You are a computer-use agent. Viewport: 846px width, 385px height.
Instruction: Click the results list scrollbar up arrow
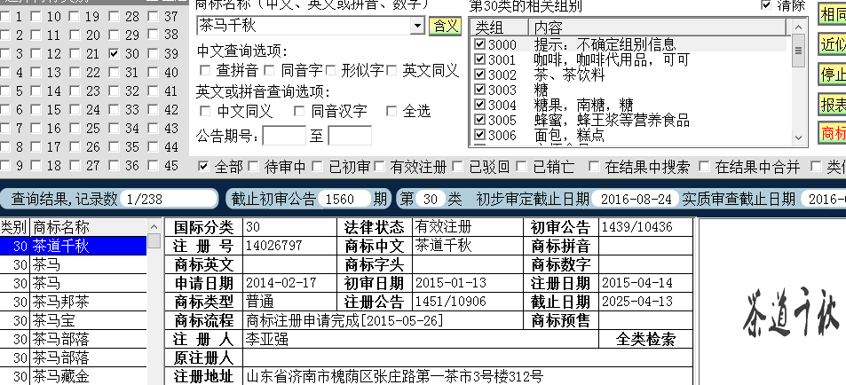154,226
